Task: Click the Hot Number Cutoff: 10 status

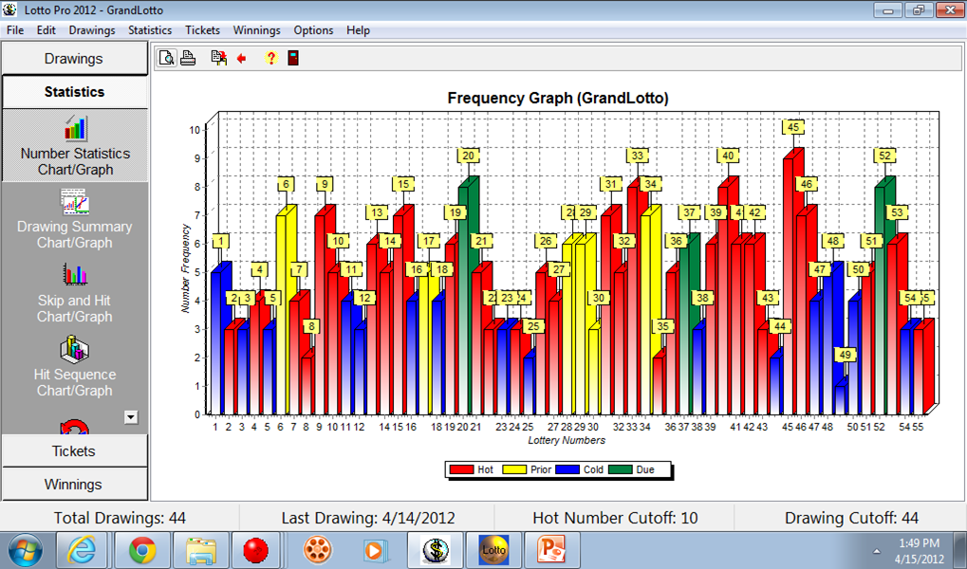Action: 616,519
